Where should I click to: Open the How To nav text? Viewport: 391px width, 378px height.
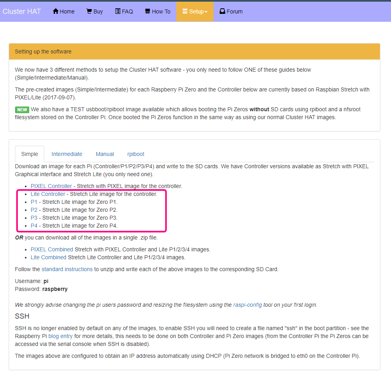click(x=161, y=11)
